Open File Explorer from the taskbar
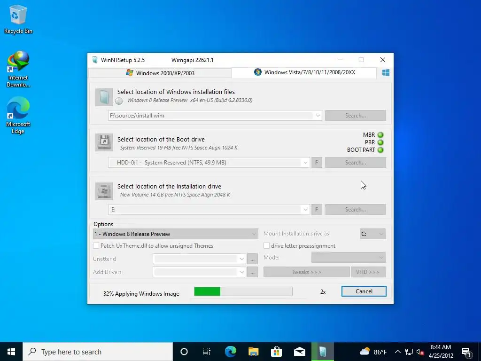 coord(253,352)
